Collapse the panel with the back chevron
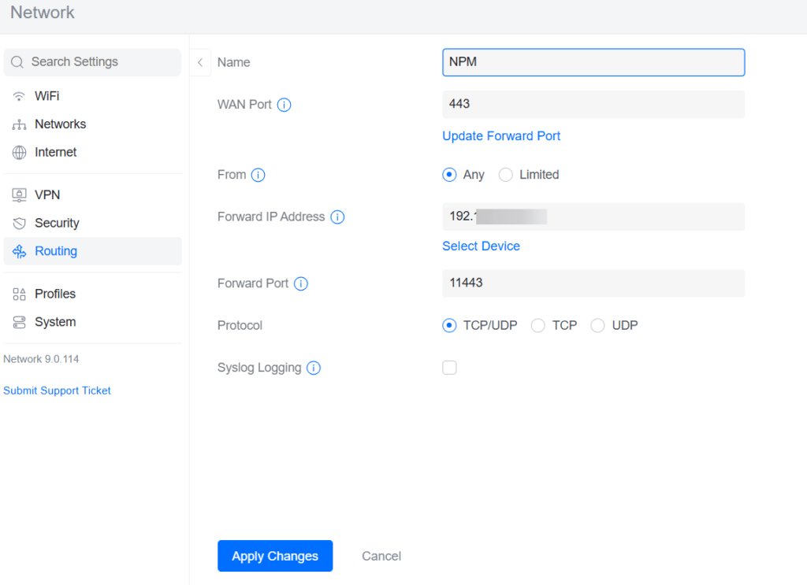This screenshot has width=807, height=585. point(200,62)
